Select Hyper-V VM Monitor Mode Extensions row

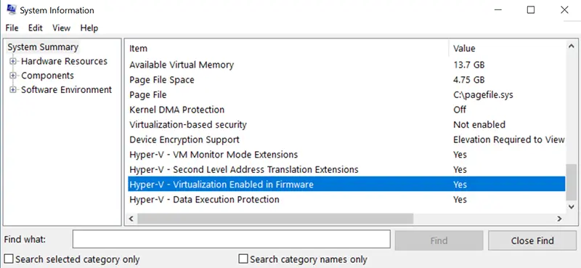[346, 155]
